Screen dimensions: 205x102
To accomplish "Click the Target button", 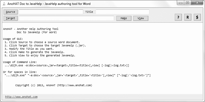I will (11, 18).
